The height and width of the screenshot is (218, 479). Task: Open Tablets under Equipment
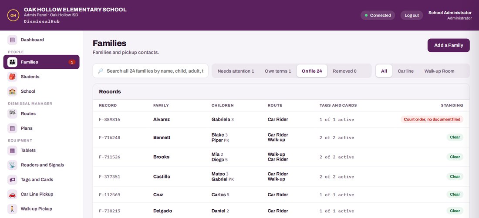point(41,150)
